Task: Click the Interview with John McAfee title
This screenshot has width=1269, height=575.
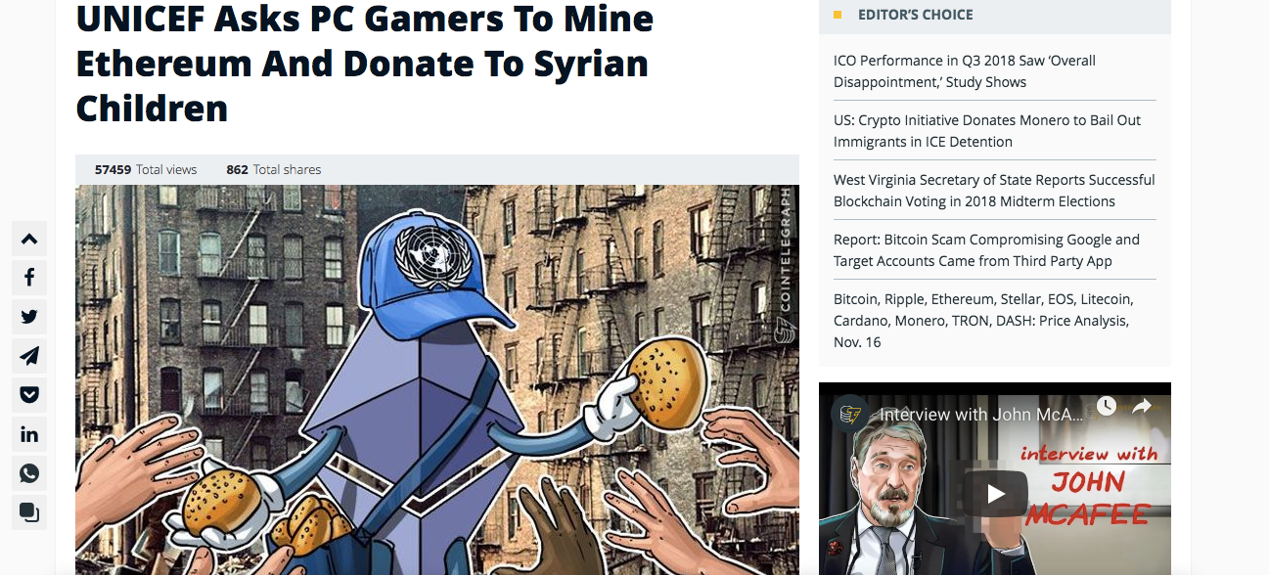Action: click(x=981, y=415)
